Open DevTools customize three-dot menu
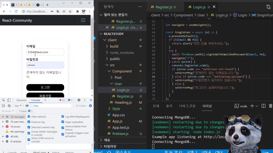 pos(85,100)
